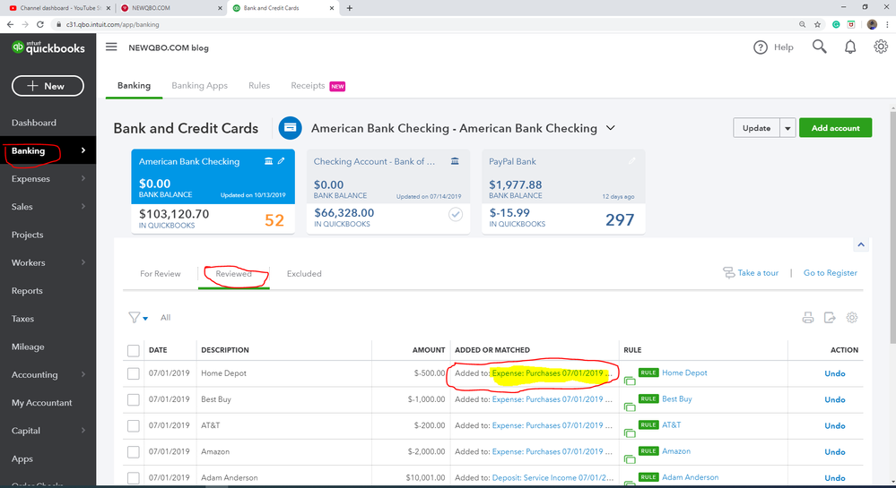
Task: Expand the Capital sidebar submenu
Action: (83, 431)
